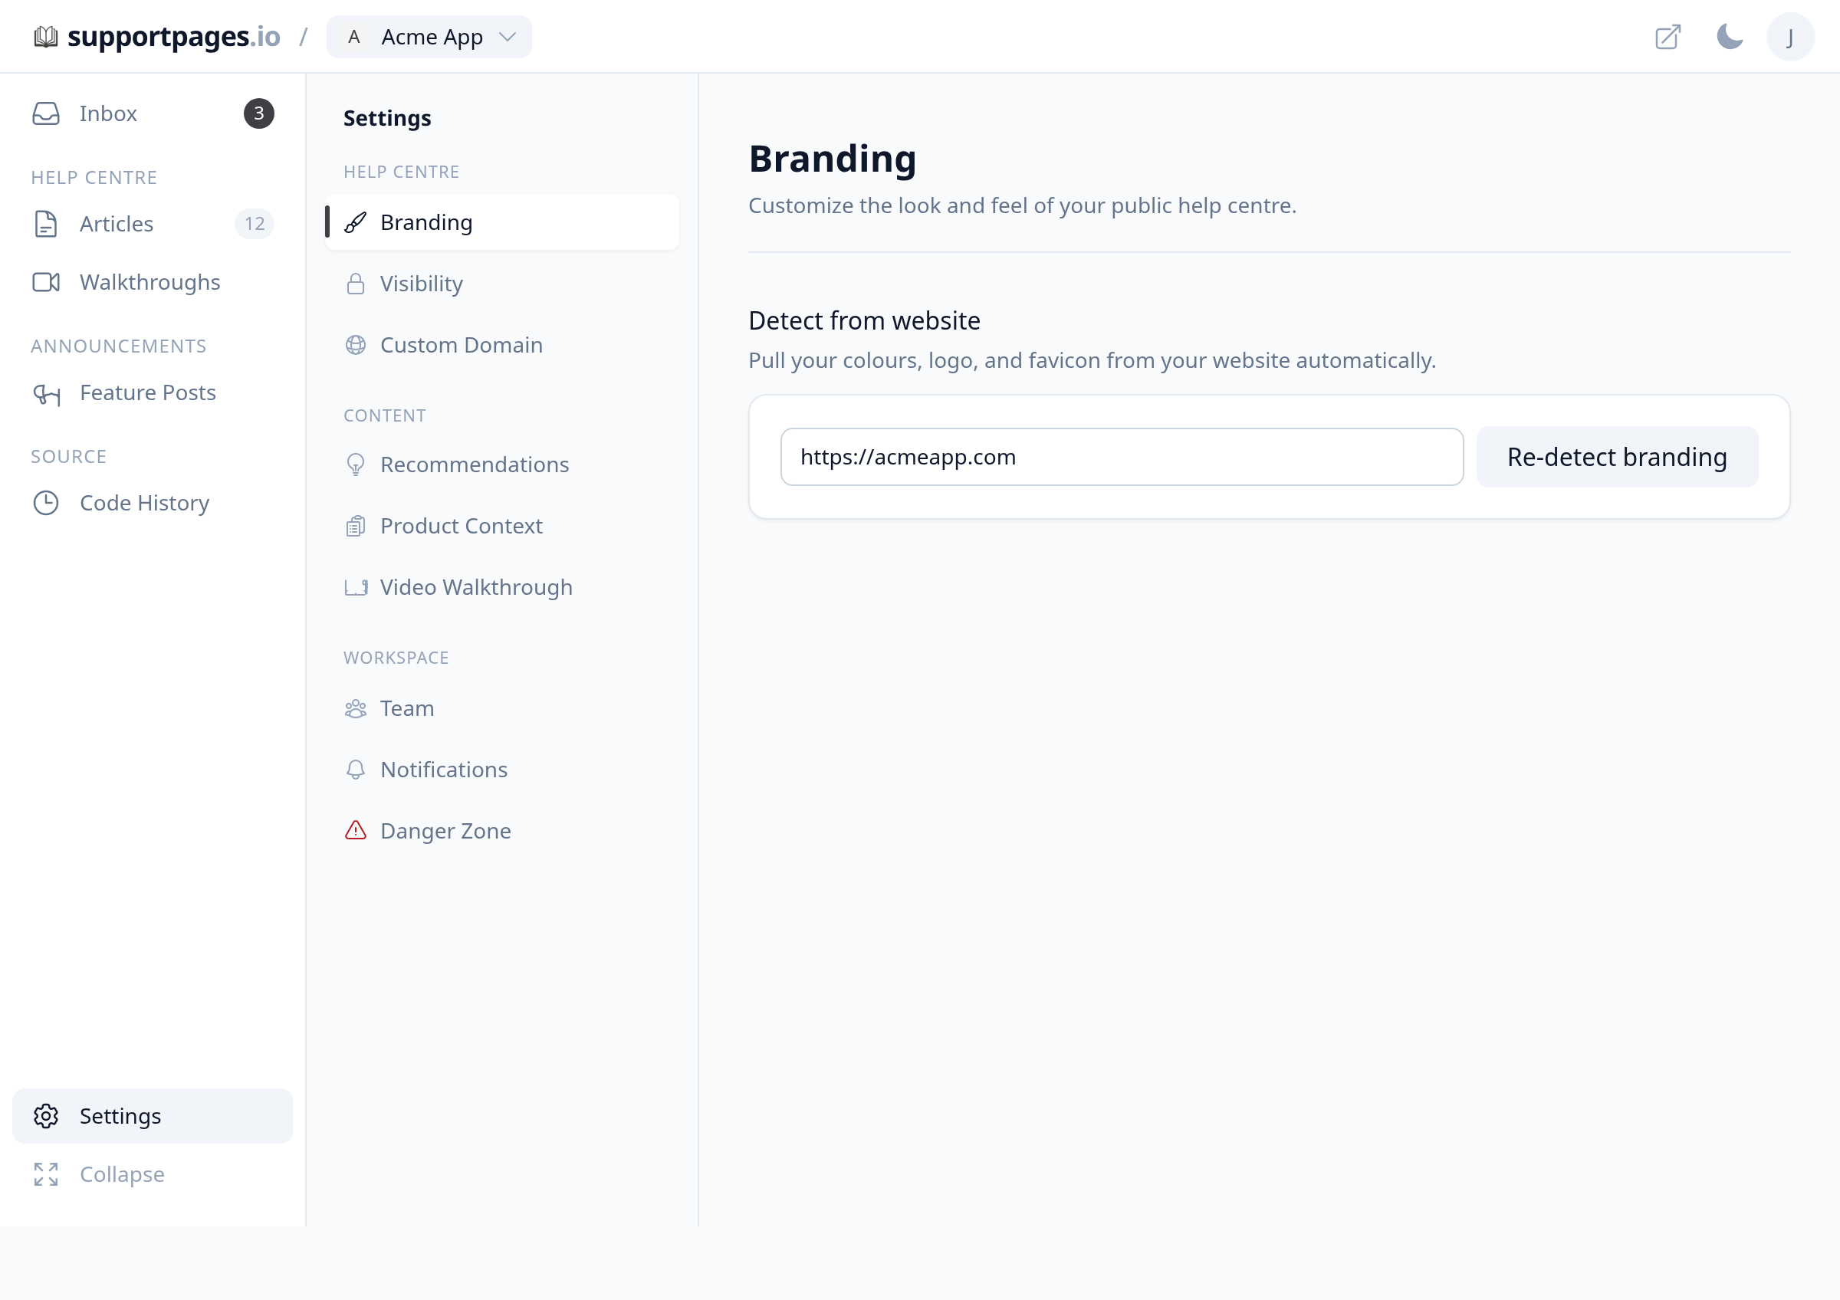Viewport: 1840px width, 1300px height.
Task: Open Visibility settings with lock icon
Action: (501, 284)
